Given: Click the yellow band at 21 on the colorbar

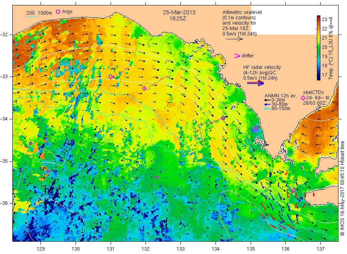Looking at the screenshot, I should [x=319, y=38].
